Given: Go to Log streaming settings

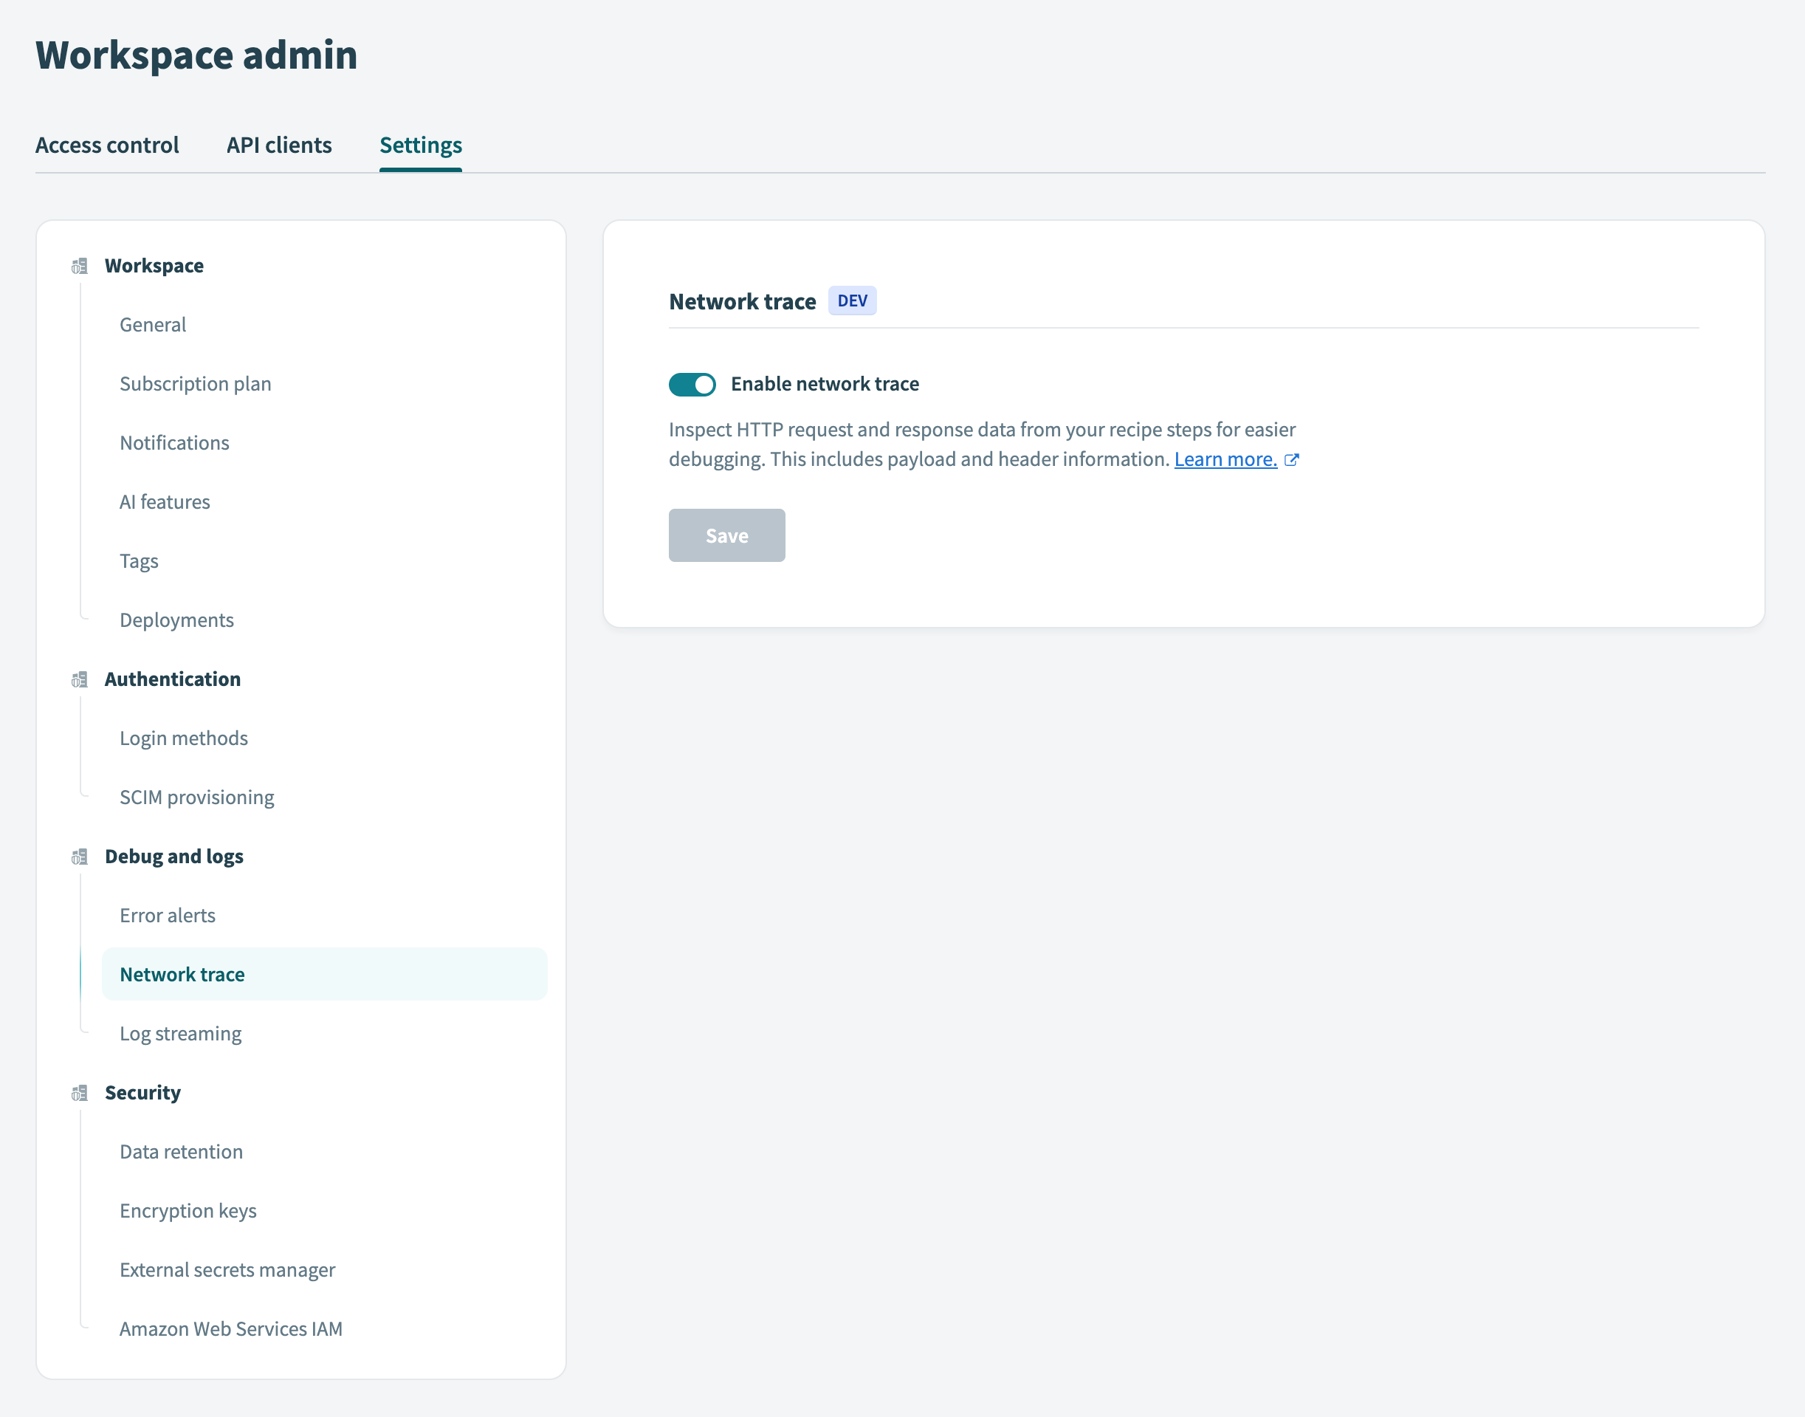Looking at the screenshot, I should [180, 1033].
